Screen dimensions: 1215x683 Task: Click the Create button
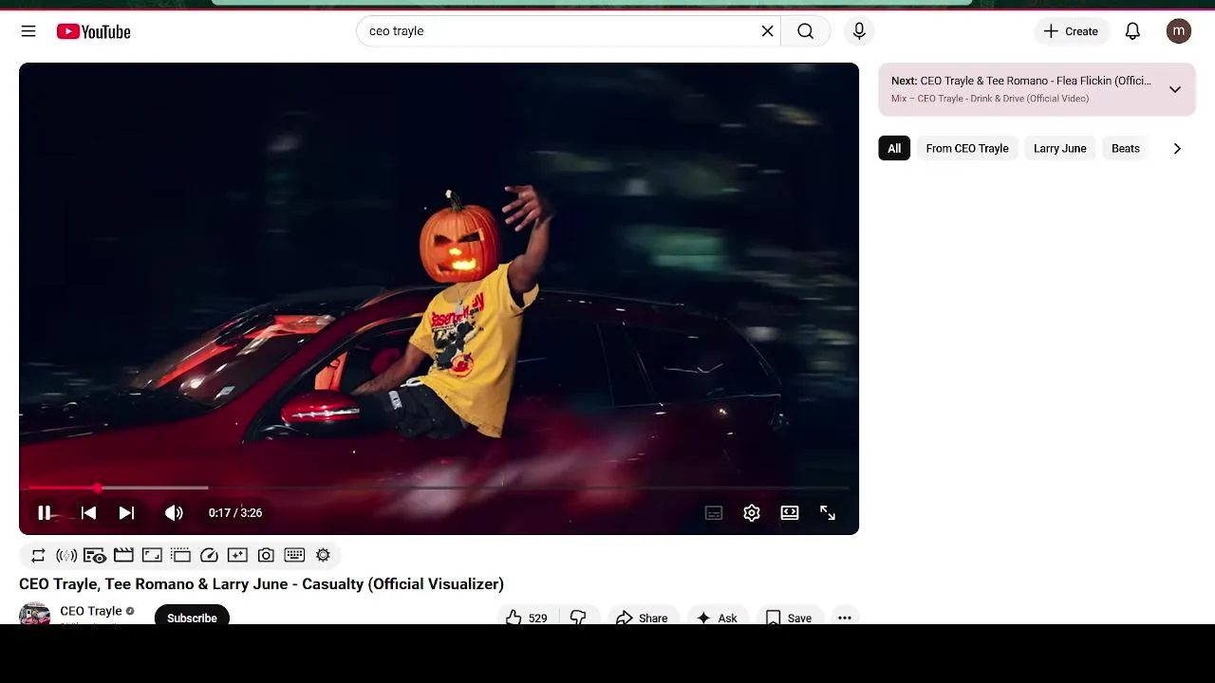click(1071, 31)
